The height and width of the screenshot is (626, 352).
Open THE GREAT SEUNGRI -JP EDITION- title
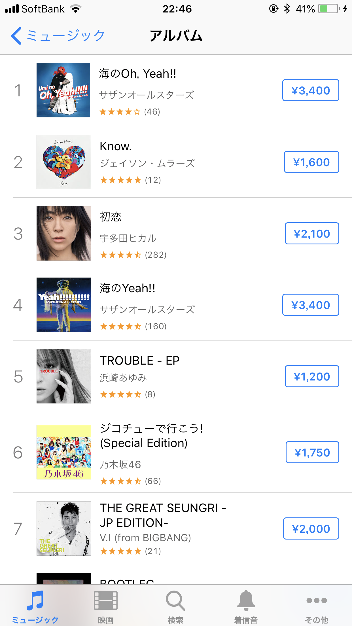[x=163, y=515]
